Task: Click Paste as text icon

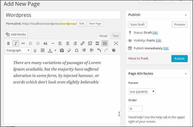Action: pyautogui.click(x=62, y=50)
